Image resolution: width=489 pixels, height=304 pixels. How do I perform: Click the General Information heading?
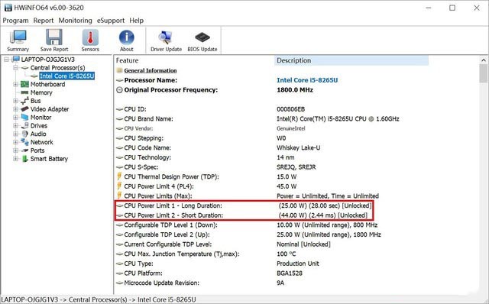click(x=151, y=70)
